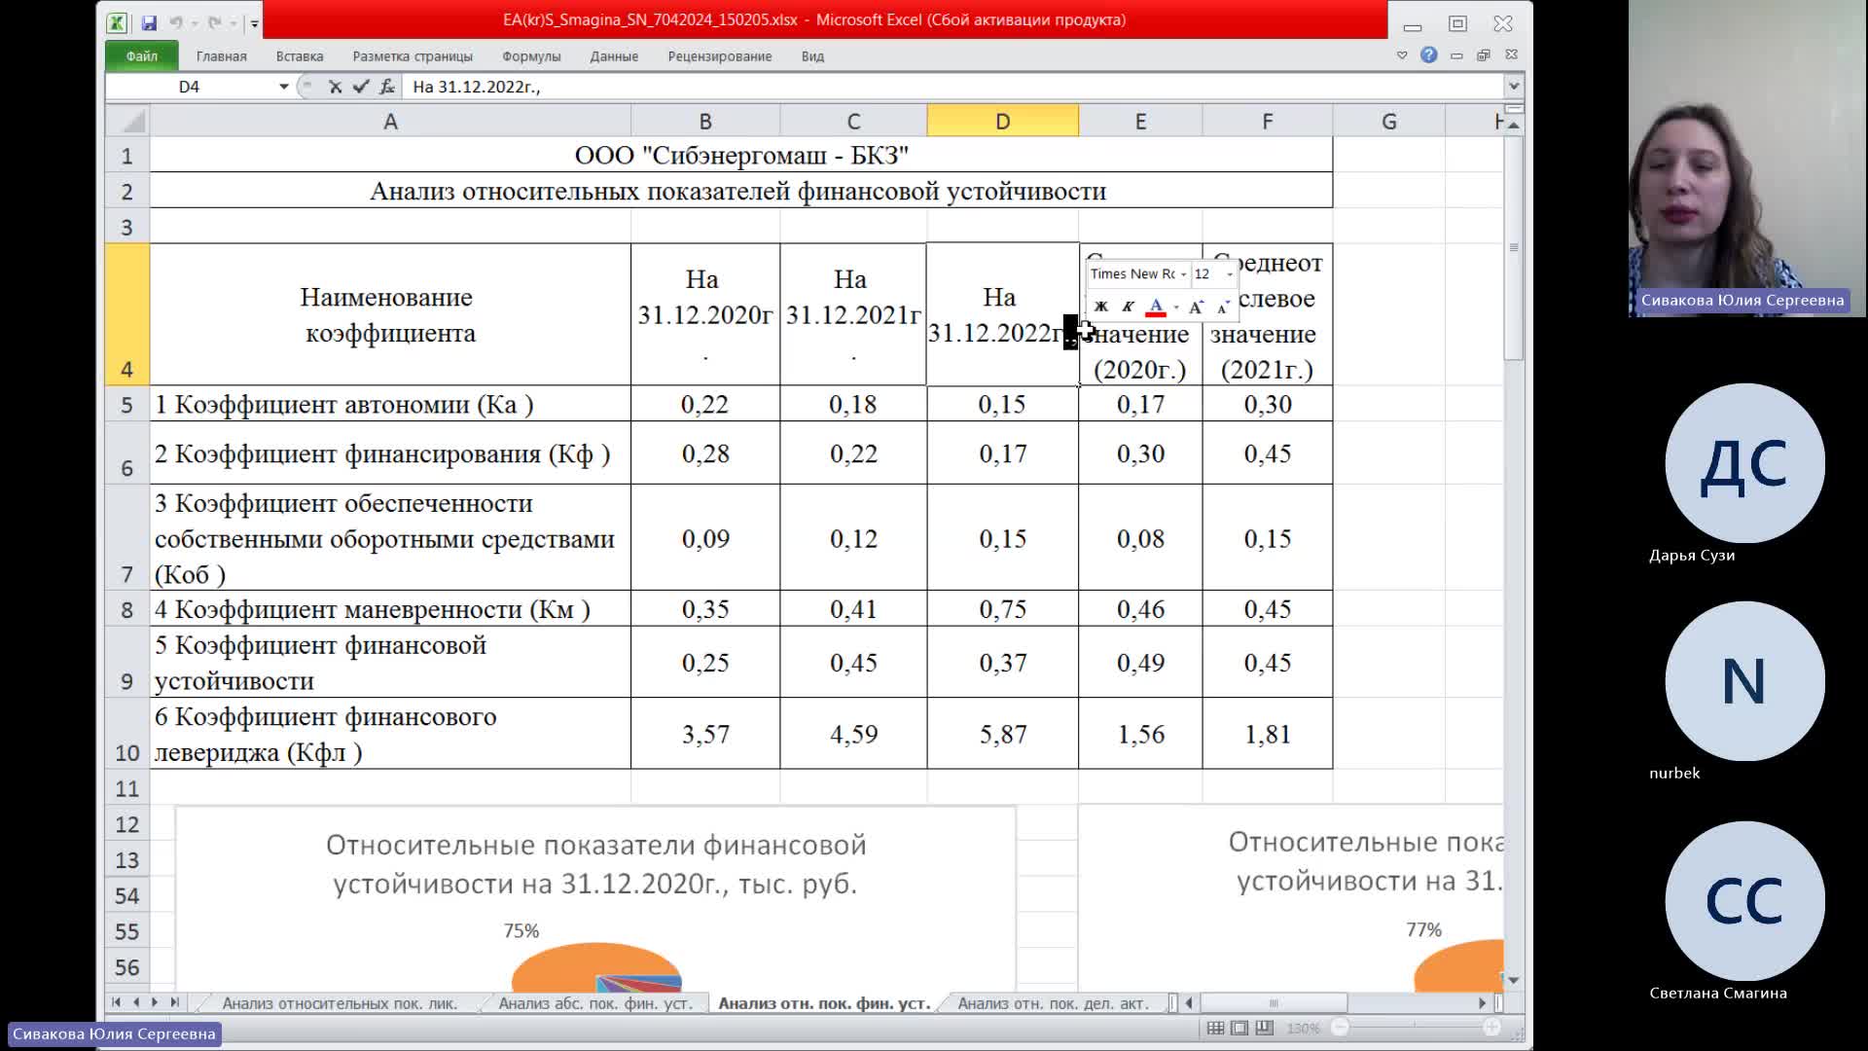Click the cell value 1,81
The height and width of the screenshot is (1051, 1868).
coord(1268,734)
